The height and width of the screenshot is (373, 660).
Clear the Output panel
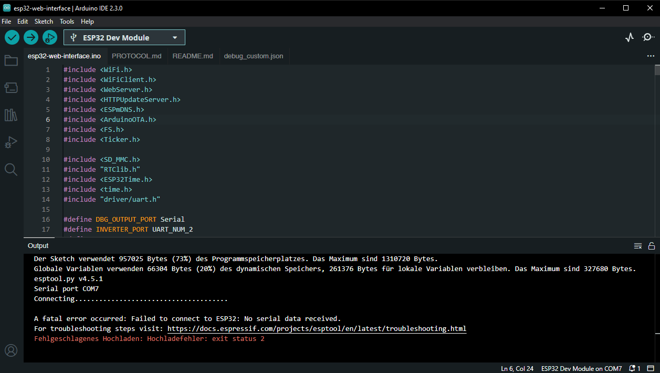pos(638,246)
